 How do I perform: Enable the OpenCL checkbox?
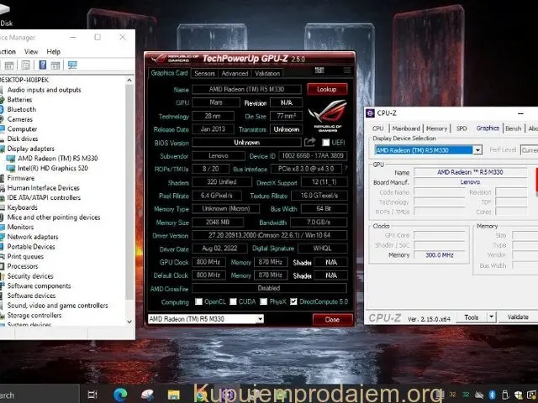click(x=199, y=301)
